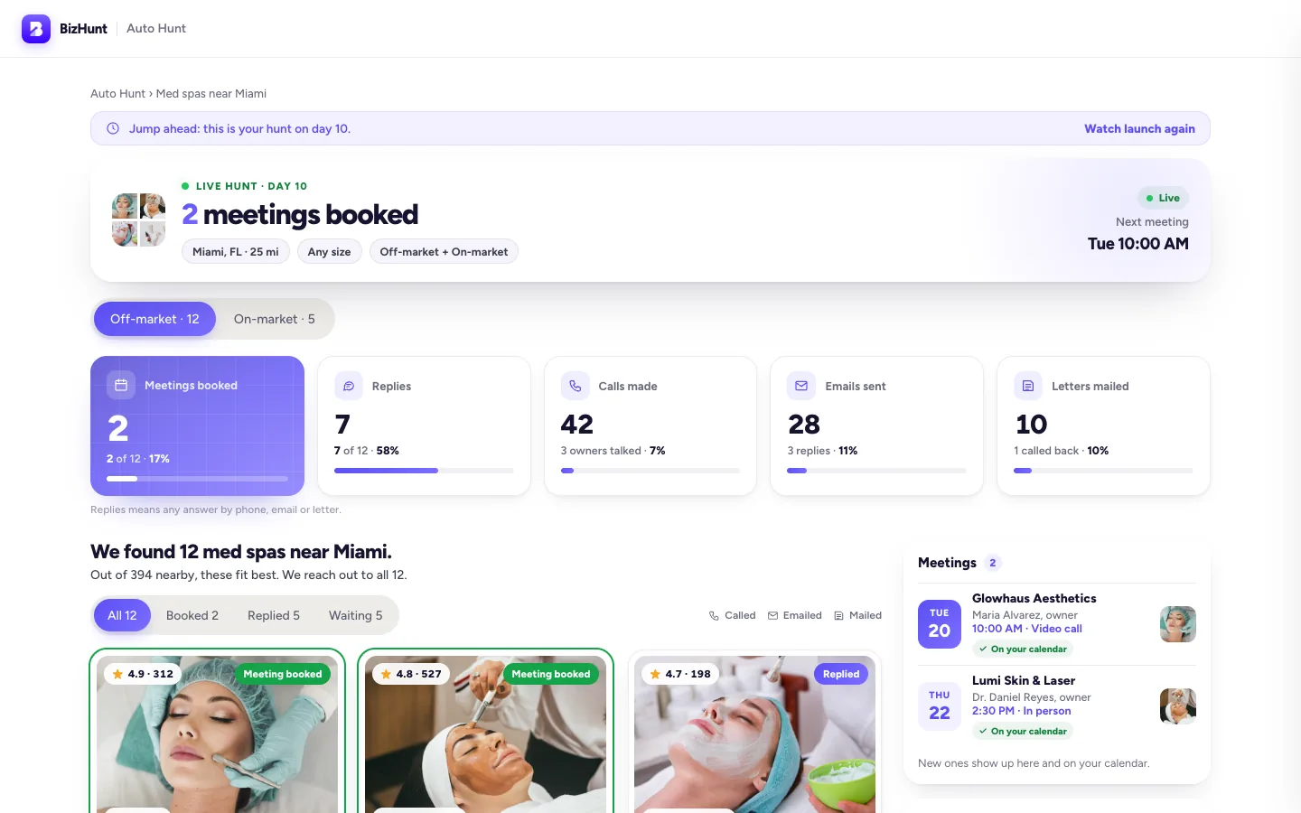Image resolution: width=1301 pixels, height=813 pixels.
Task: Click the Miami, FL · 25 mi chip
Action: pyautogui.click(x=236, y=252)
